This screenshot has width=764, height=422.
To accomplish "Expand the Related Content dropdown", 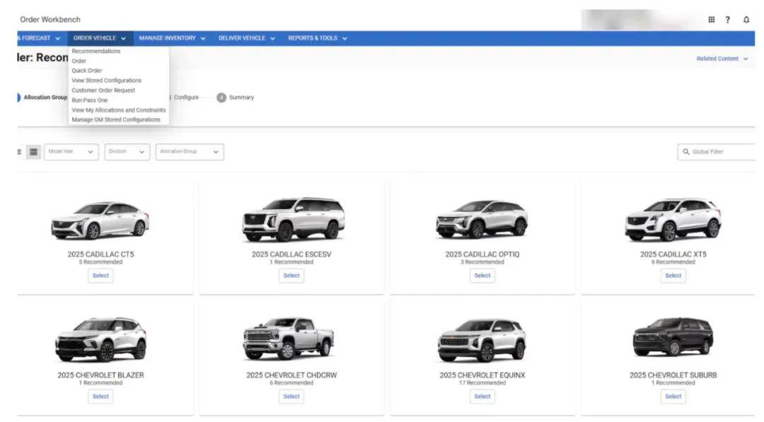I will click(722, 59).
